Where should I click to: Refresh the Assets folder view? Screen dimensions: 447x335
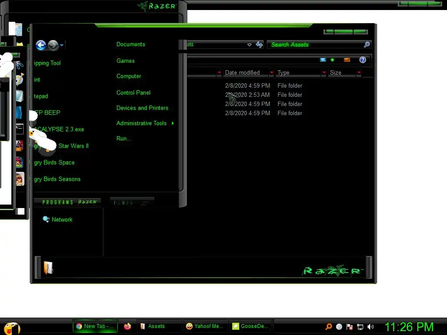click(x=259, y=45)
